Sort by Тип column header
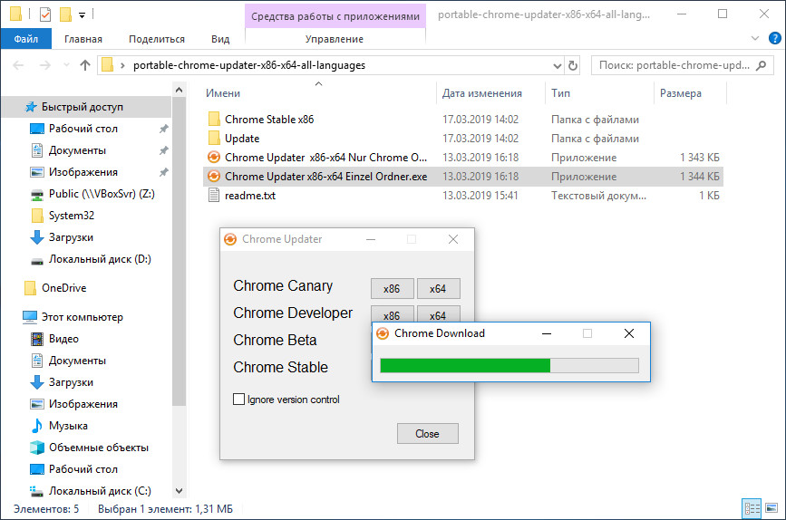The width and height of the screenshot is (786, 520). pyautogui.click(x=560, y=93)
